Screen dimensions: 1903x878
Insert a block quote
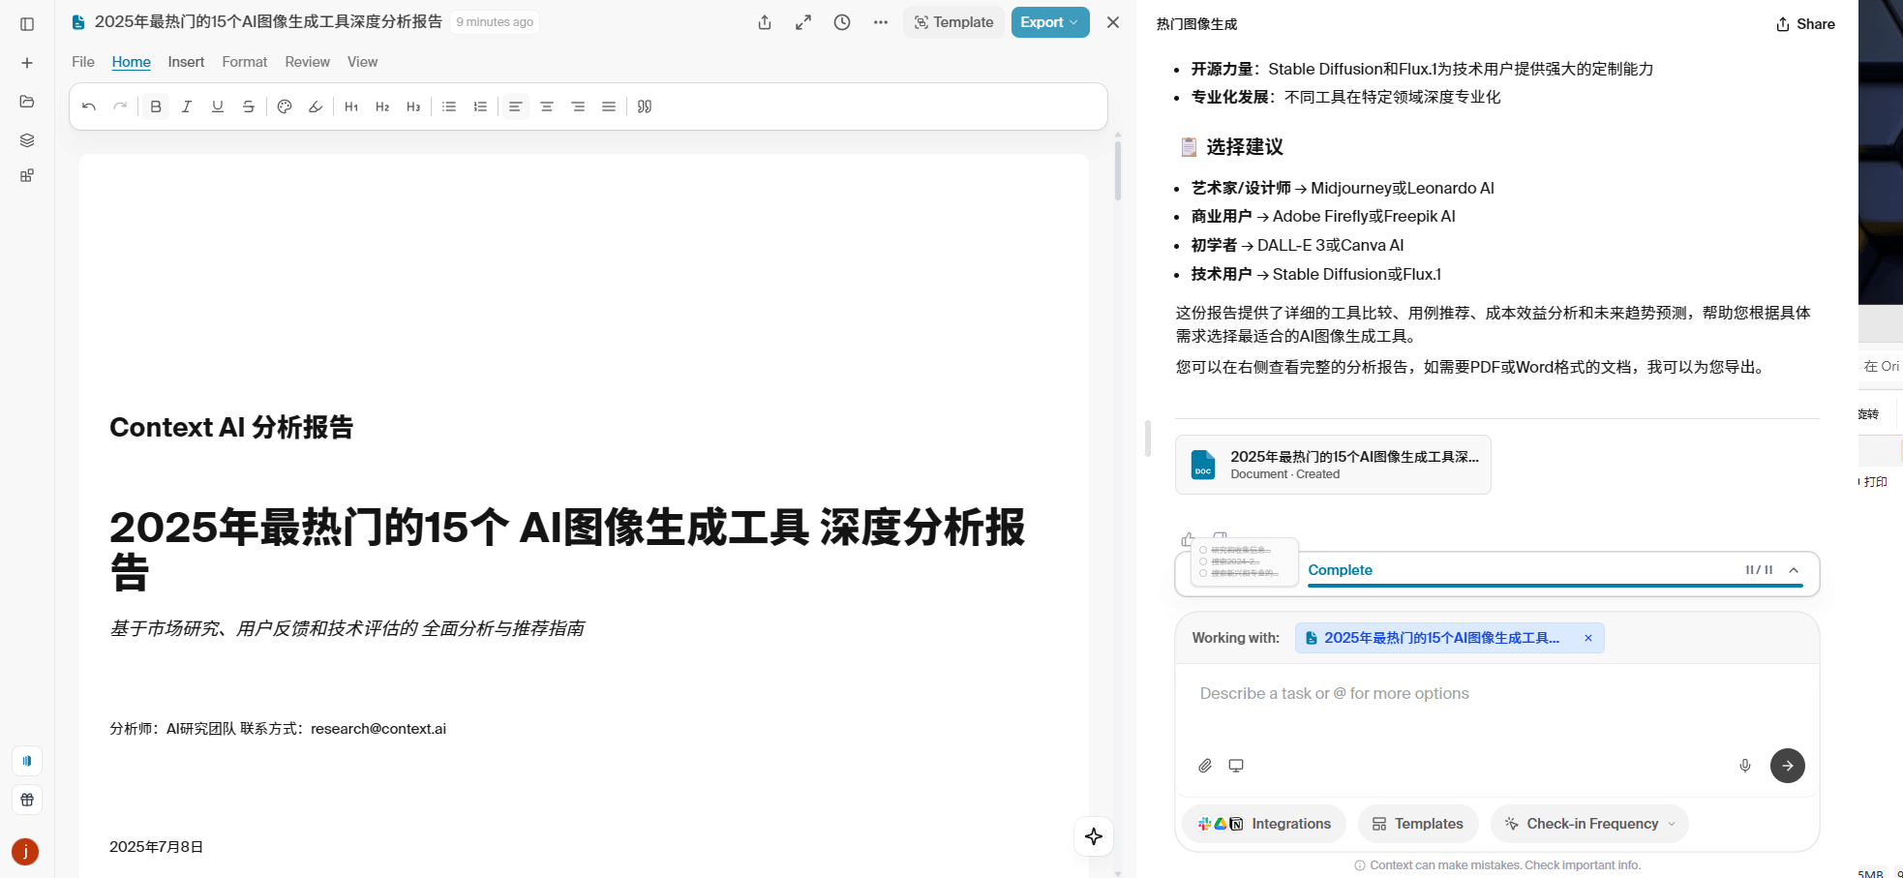coord(645,106)
